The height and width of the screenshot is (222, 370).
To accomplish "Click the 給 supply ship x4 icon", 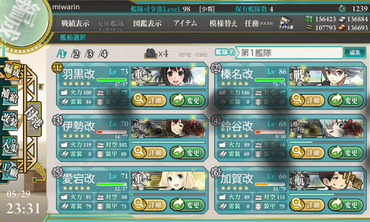I will [x=156, y=54].
